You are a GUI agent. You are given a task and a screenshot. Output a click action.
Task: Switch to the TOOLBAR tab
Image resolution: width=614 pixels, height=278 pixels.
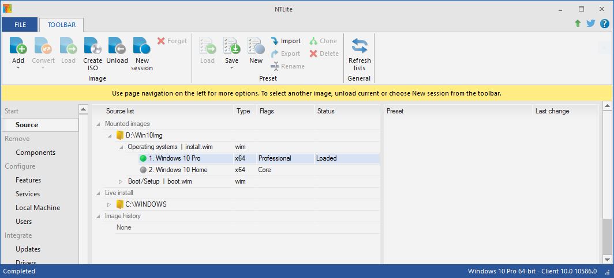[x=62, y=25]
